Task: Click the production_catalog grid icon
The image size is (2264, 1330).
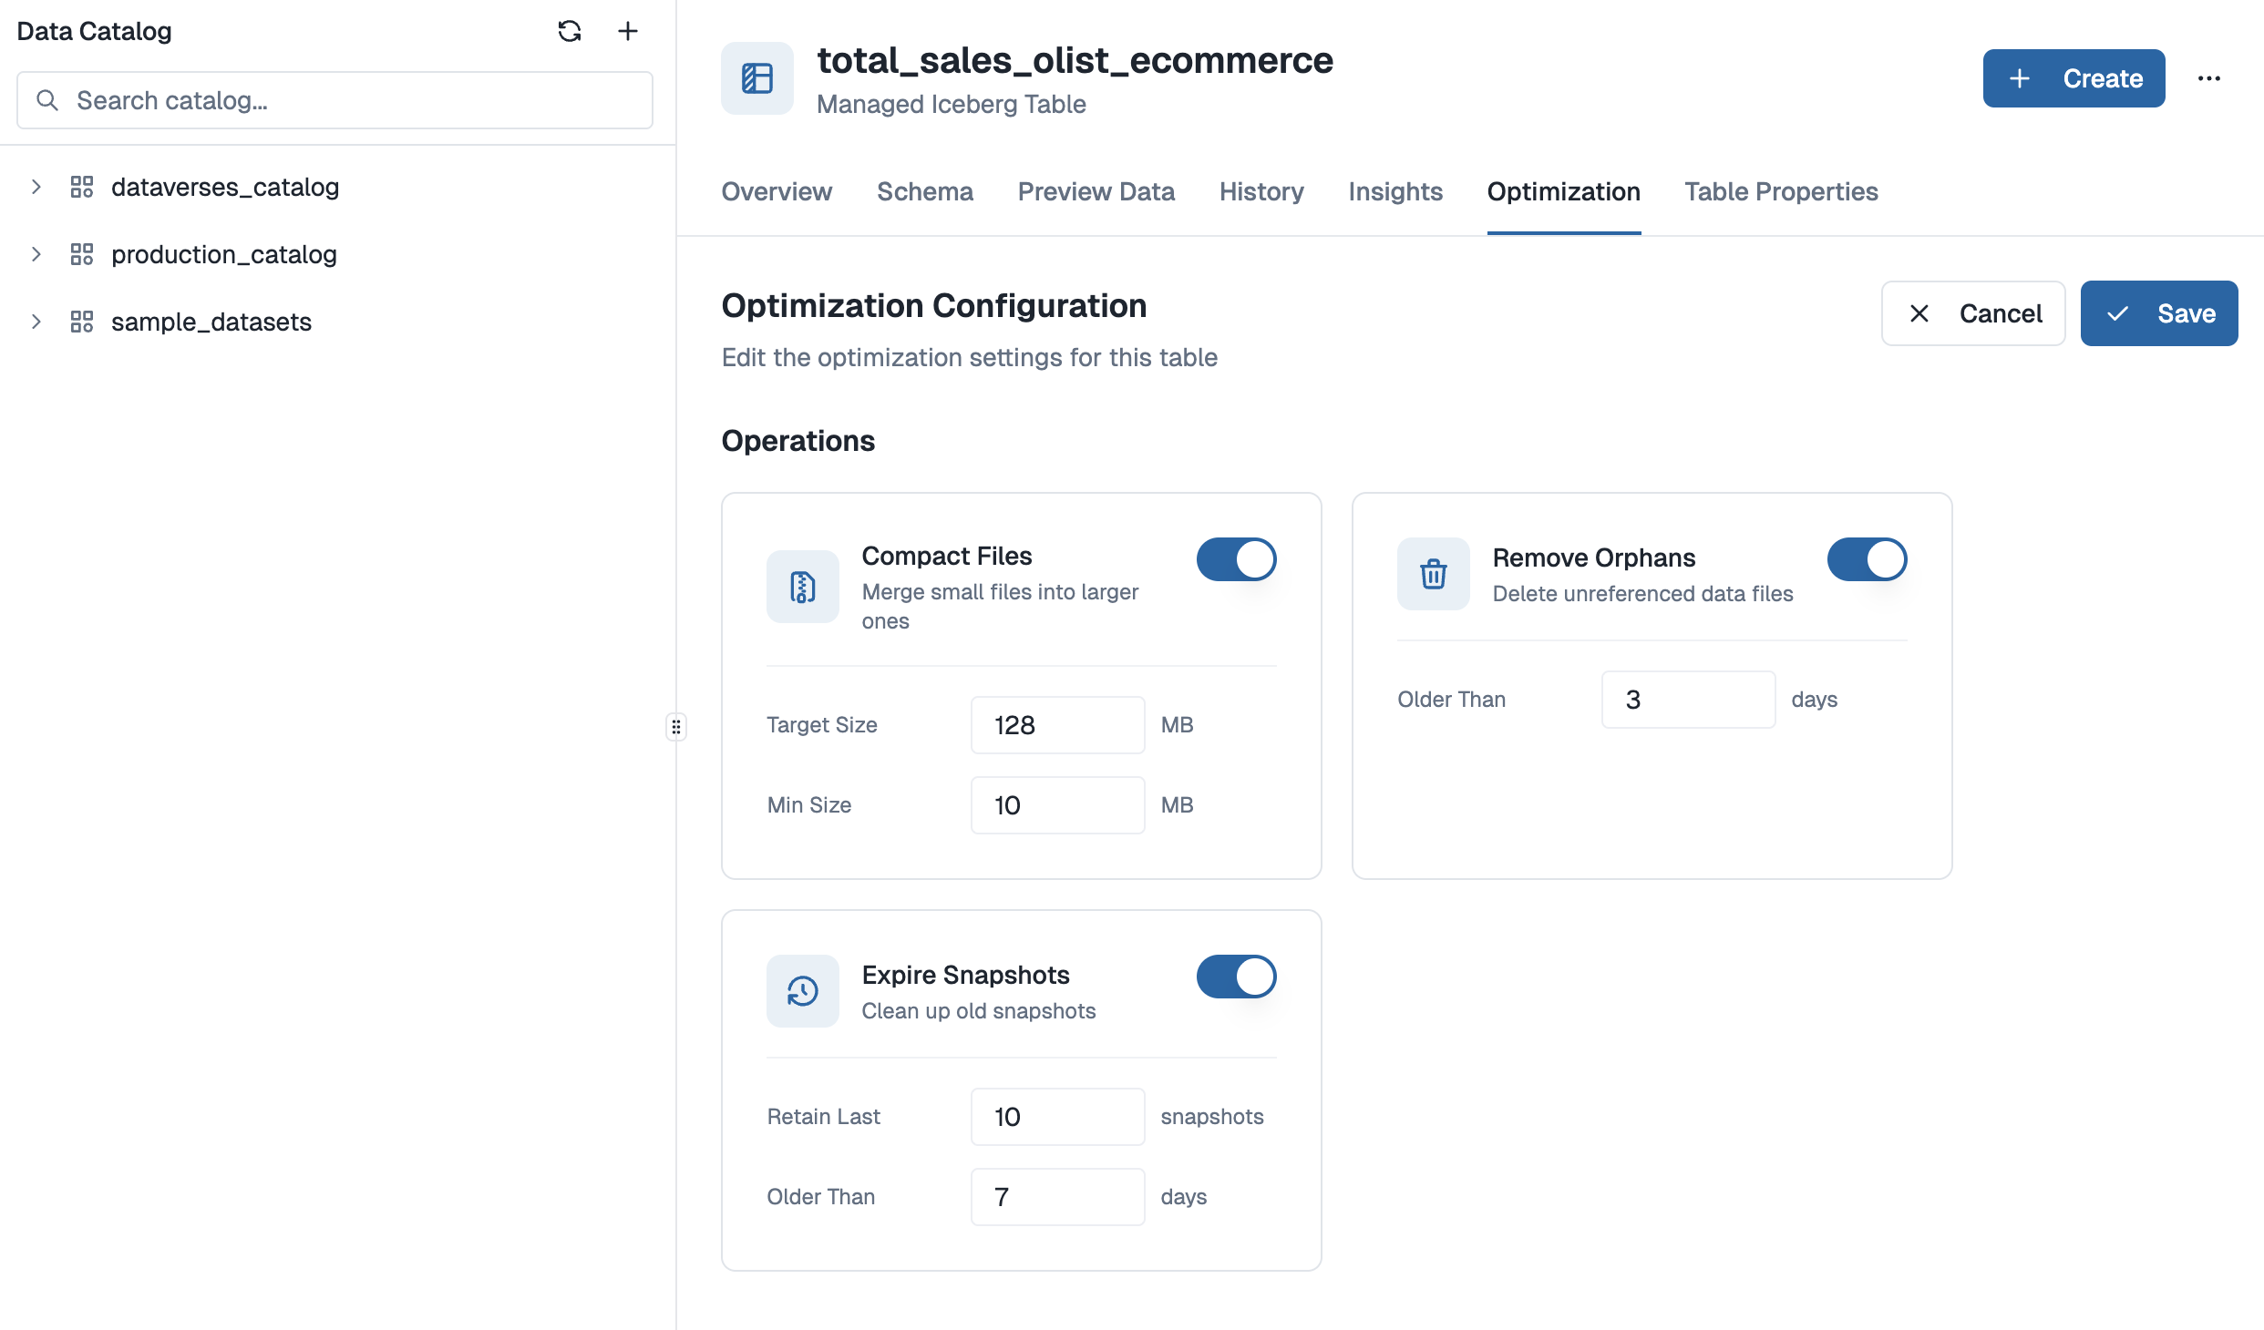Action: coord(82,254)
